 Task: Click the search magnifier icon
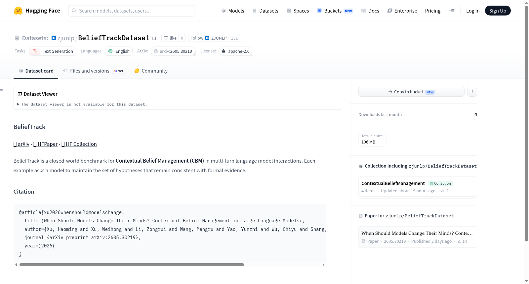tap(74, 11)
